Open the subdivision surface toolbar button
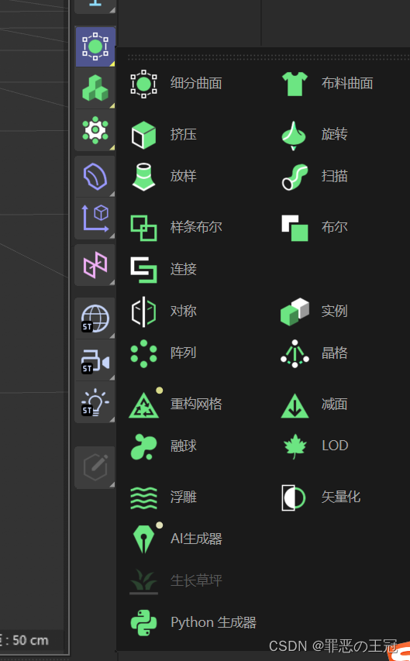The height and width of the screenshot is (661, 410). (x=95, y=46)
